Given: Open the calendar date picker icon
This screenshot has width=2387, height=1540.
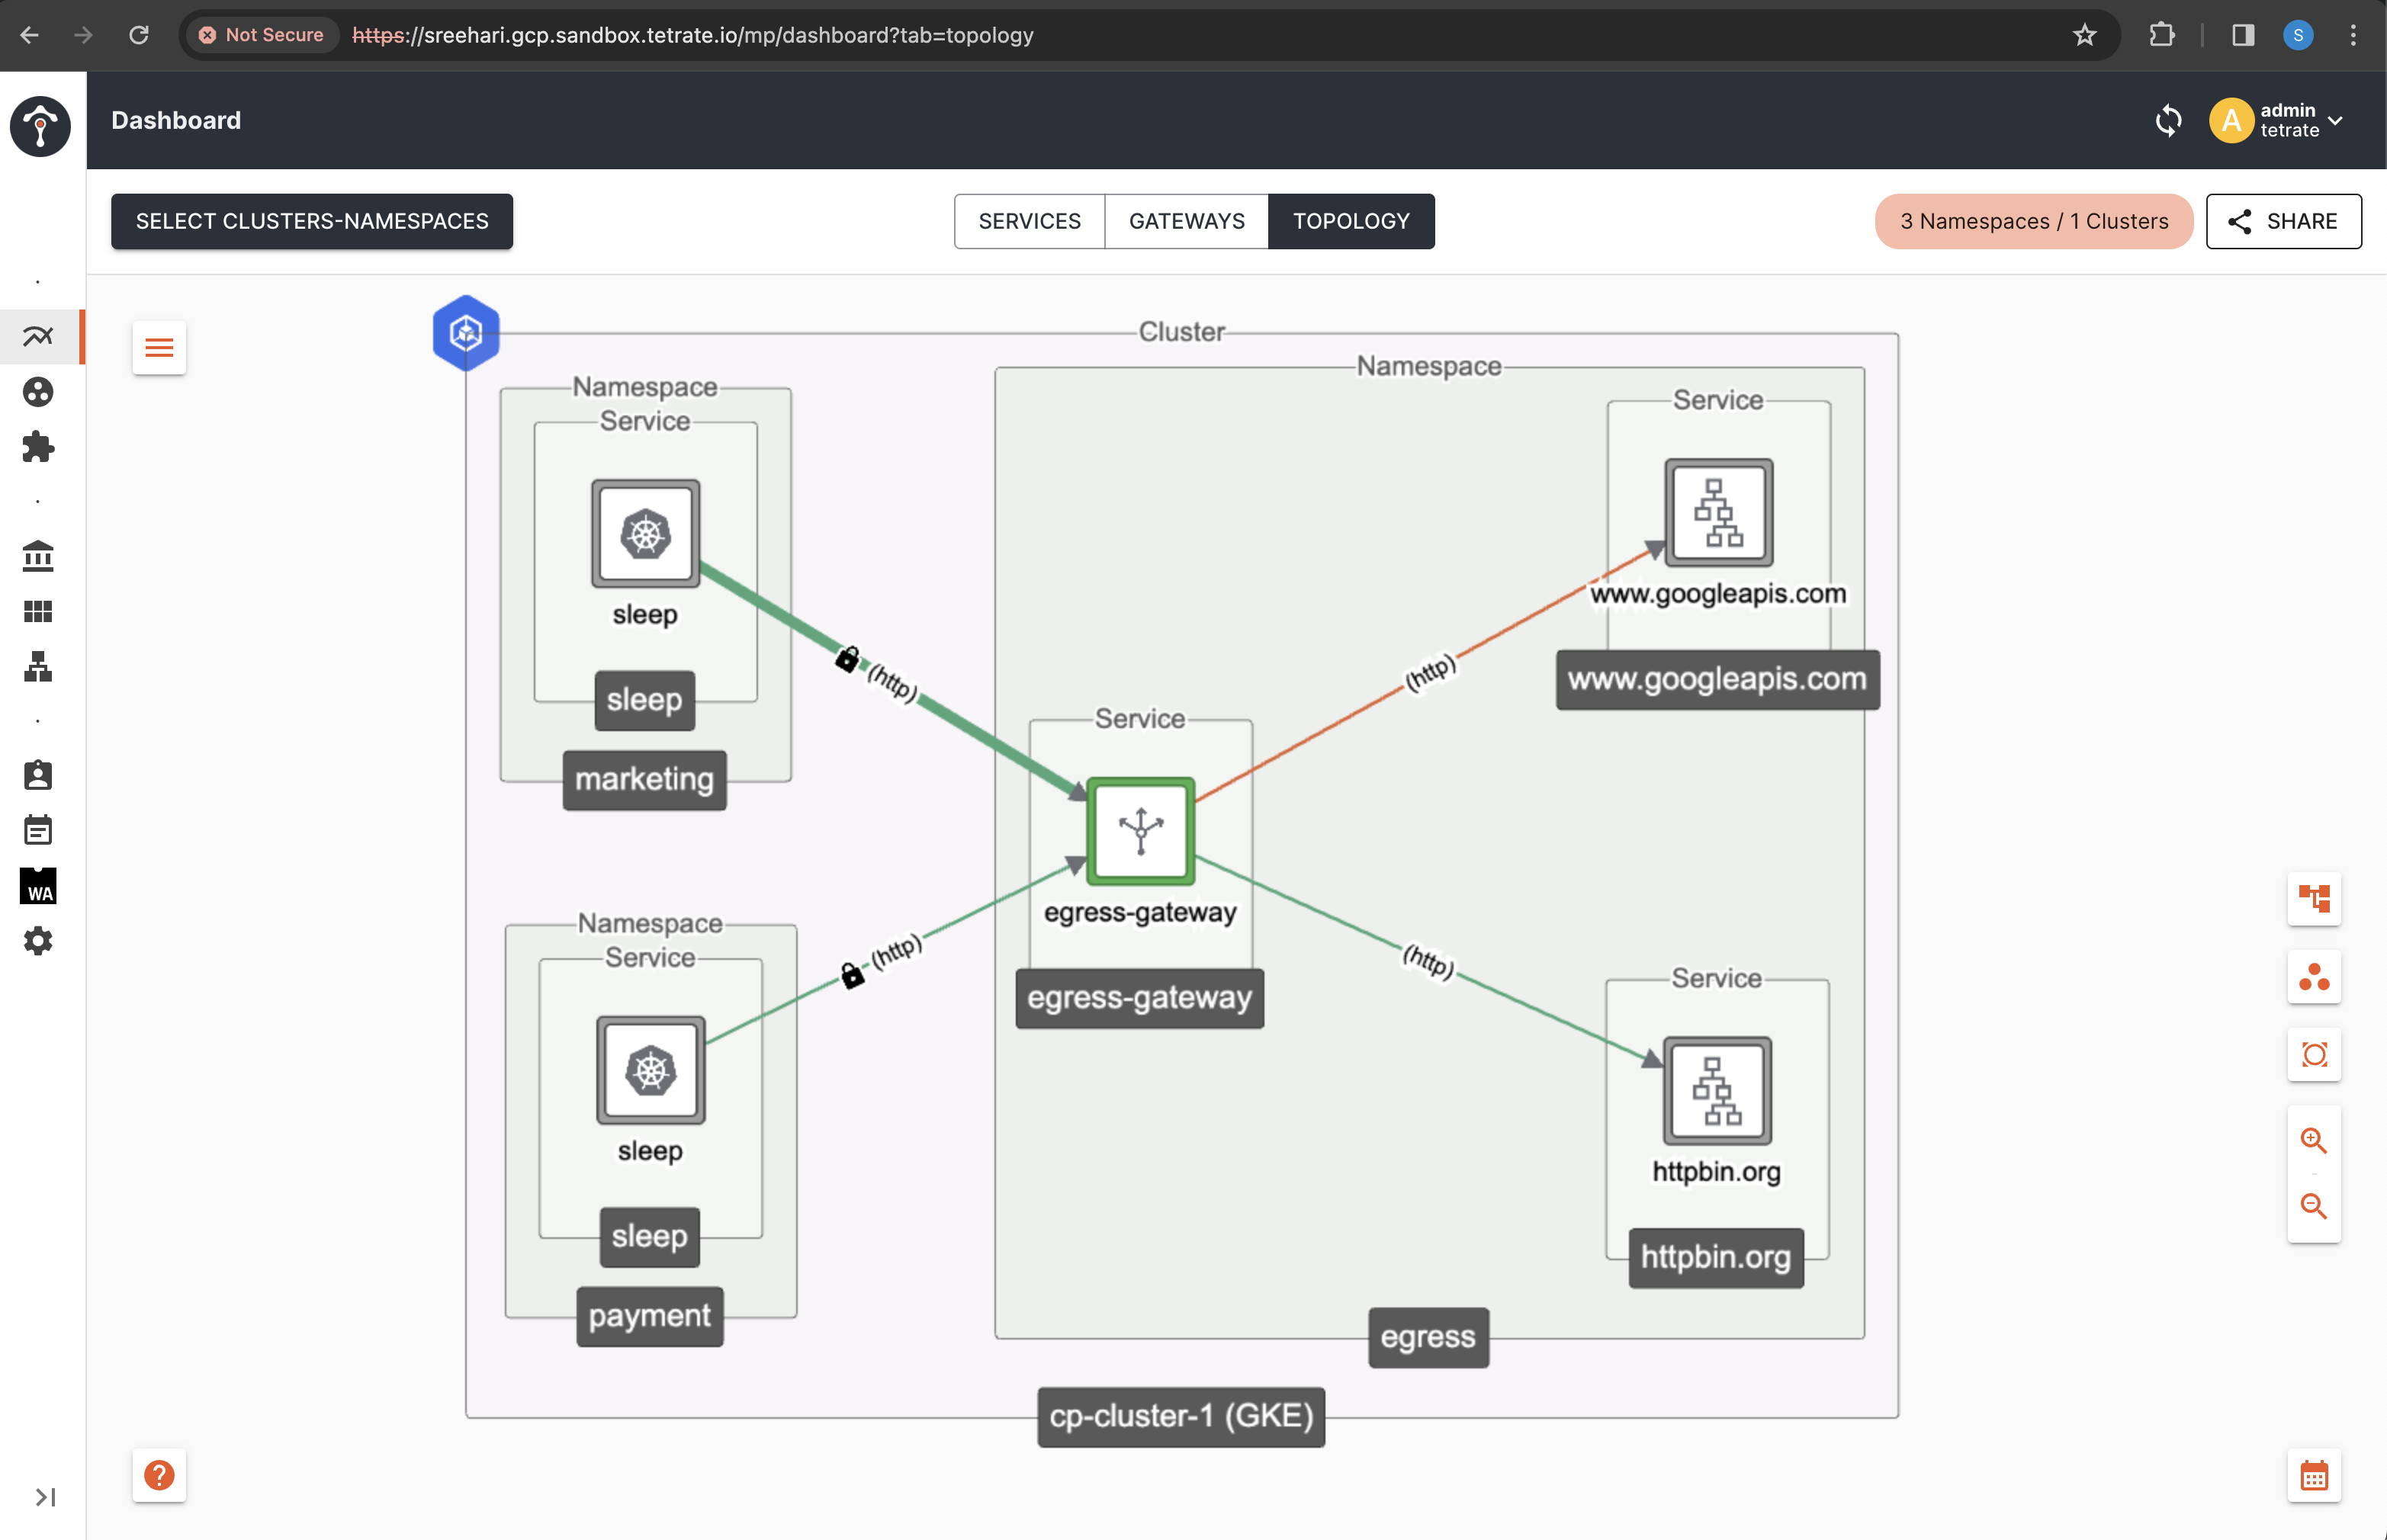Looking at the screenshot, I should (2313, 1475).
